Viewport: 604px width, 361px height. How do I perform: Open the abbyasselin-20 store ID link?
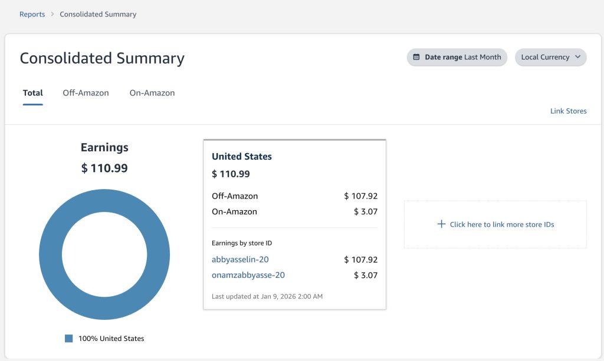tap(240, 259)
